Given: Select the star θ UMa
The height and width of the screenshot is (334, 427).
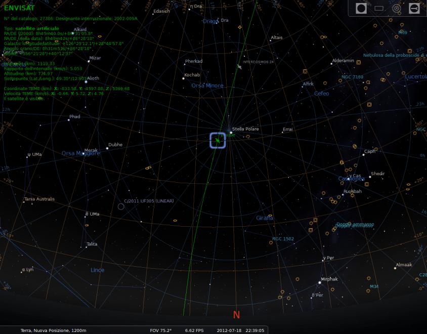Looking at the screenshot, I should [x=85, y=217].
